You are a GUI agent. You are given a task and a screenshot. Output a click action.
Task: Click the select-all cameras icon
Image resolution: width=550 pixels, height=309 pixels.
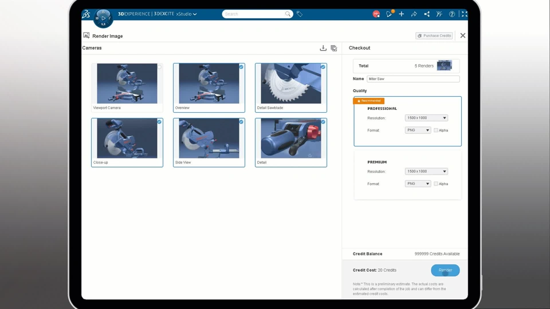(334, 48)
